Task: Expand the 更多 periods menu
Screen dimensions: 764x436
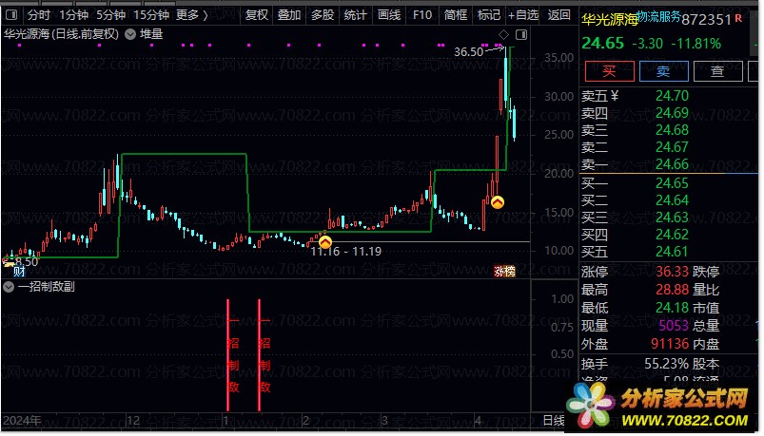Action: click(x=192, y=15)
